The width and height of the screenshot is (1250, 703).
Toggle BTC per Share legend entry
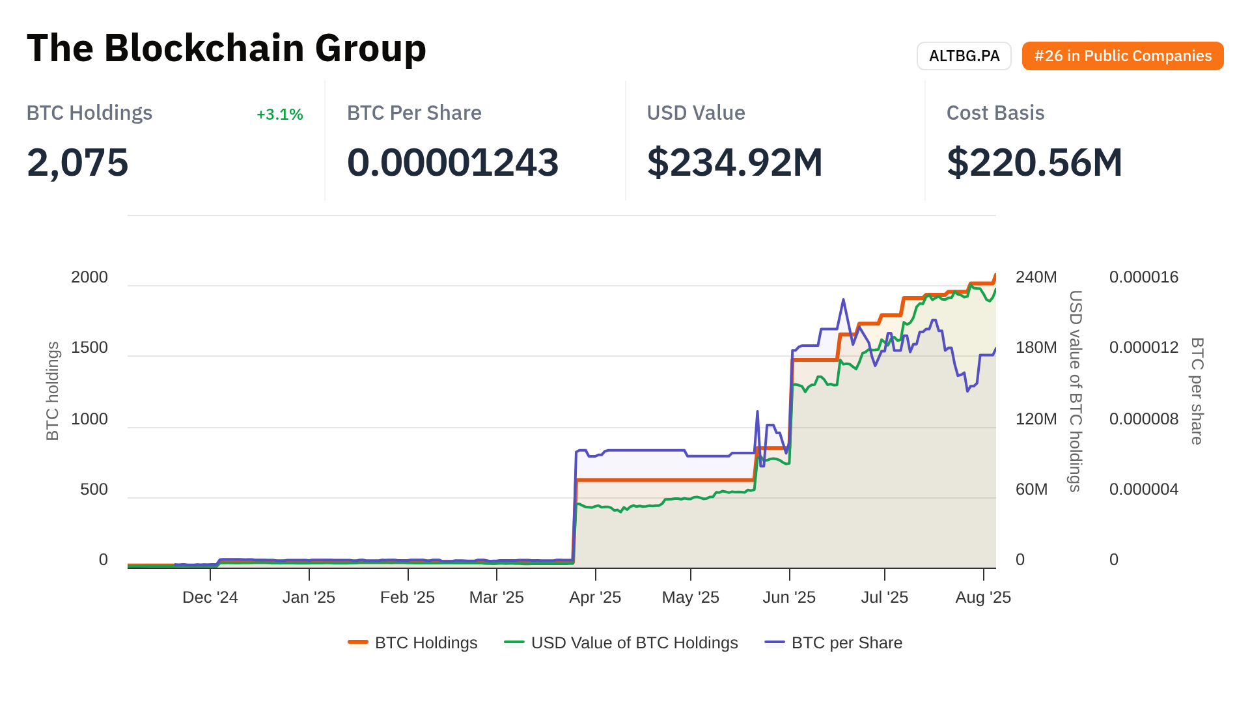point(846,643)
